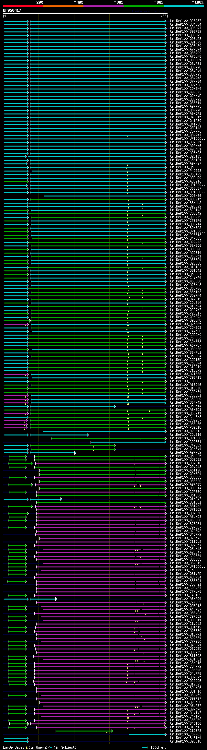Select hit UniRef100_Q84QE4
Screen dimensions: 207x750
point(186,24)
